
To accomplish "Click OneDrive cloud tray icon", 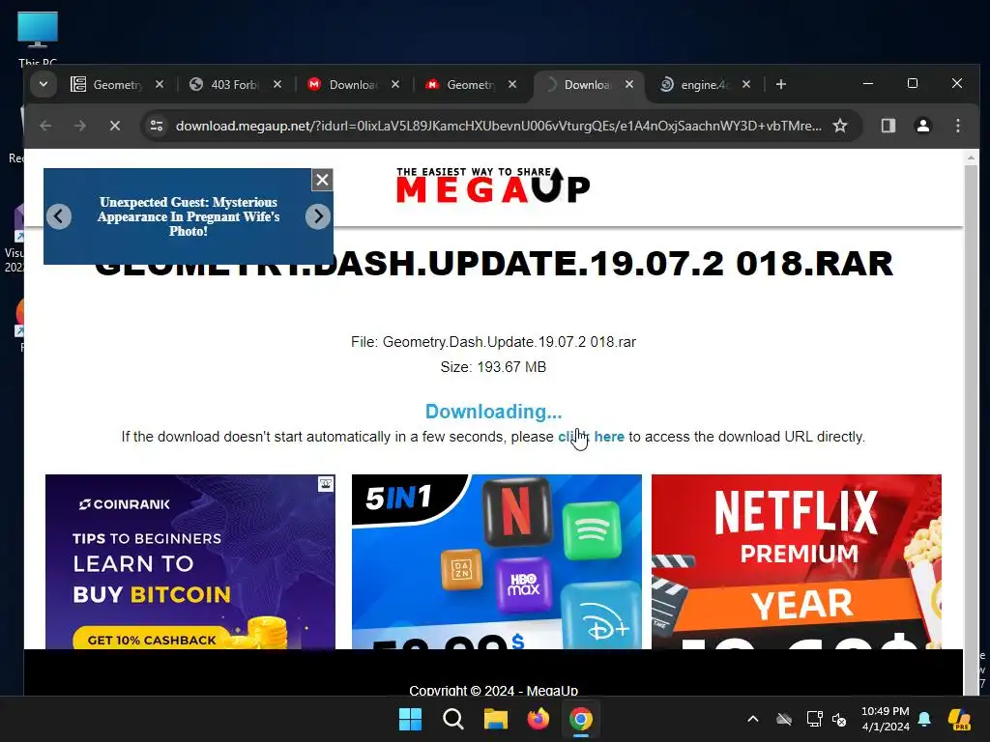I will [784, 719].
